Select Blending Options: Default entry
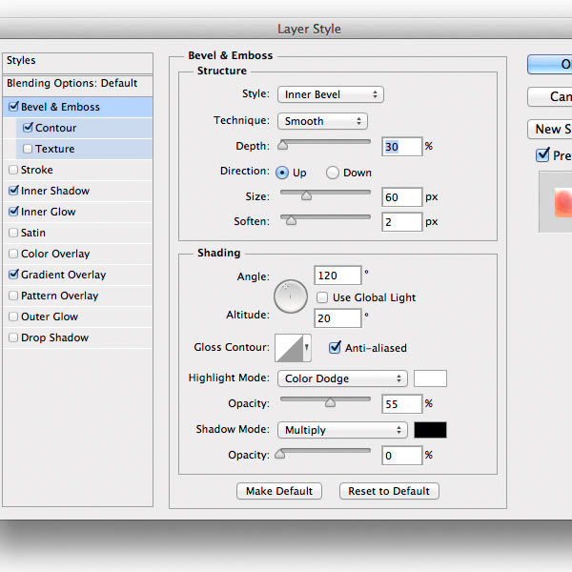Viewport: 572px width, 572px height. point(72,83)
